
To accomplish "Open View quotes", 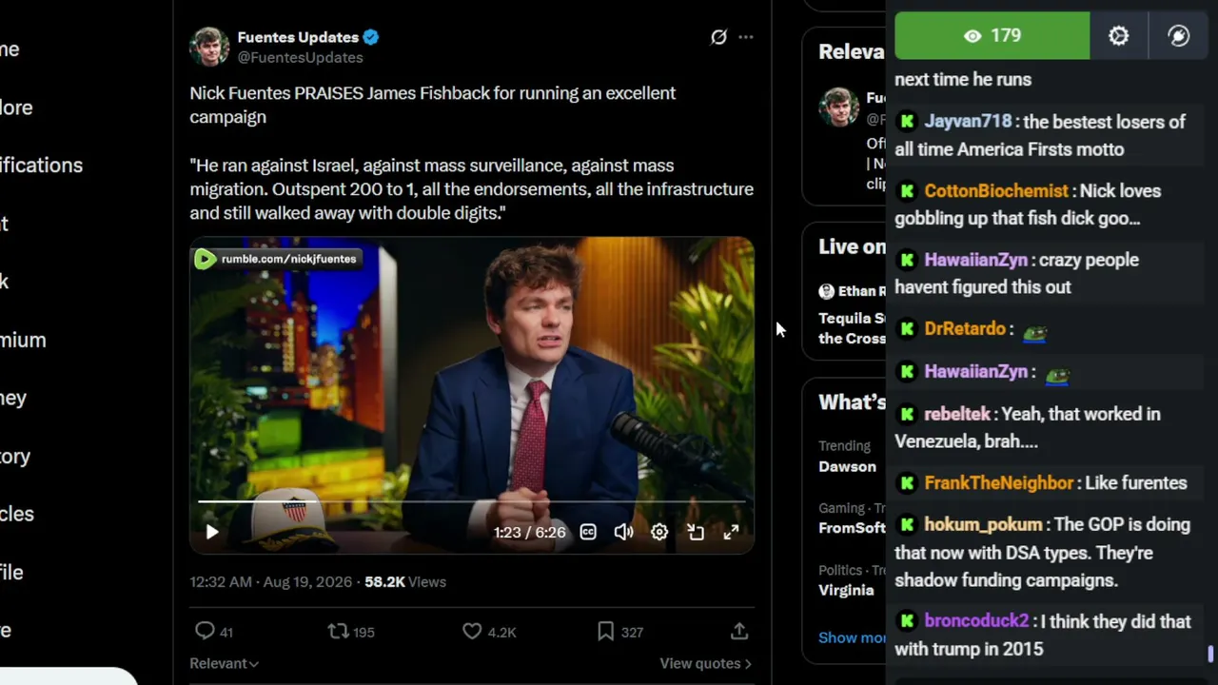I will [x=705, y=663].
